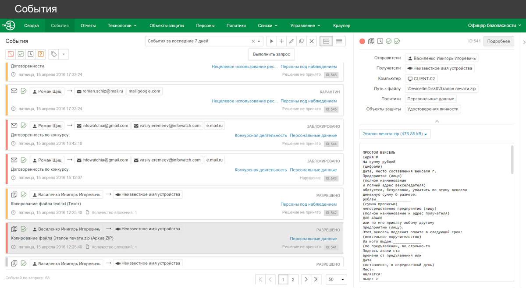Click the tag icon in events toolbar
Screen dimensions: 526x288
(x=53, y=54)
